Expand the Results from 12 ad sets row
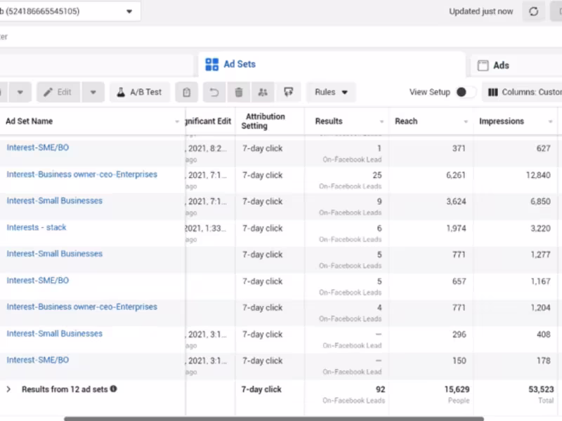 tap(9, 389)
